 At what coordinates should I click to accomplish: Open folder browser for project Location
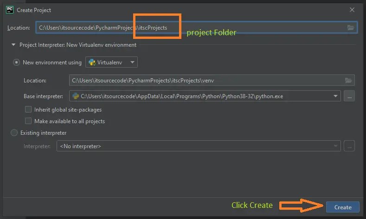click(x=351, y=27)
